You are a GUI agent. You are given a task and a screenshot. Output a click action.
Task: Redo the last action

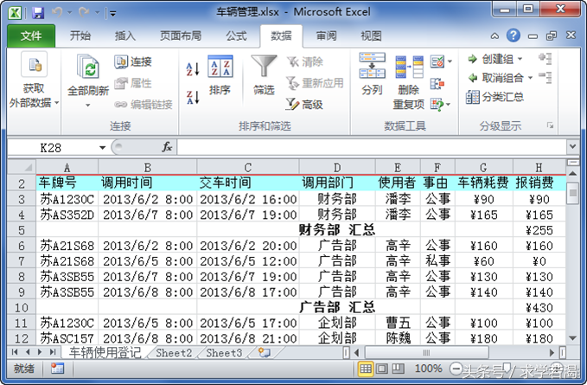click(x=84, y=13)
